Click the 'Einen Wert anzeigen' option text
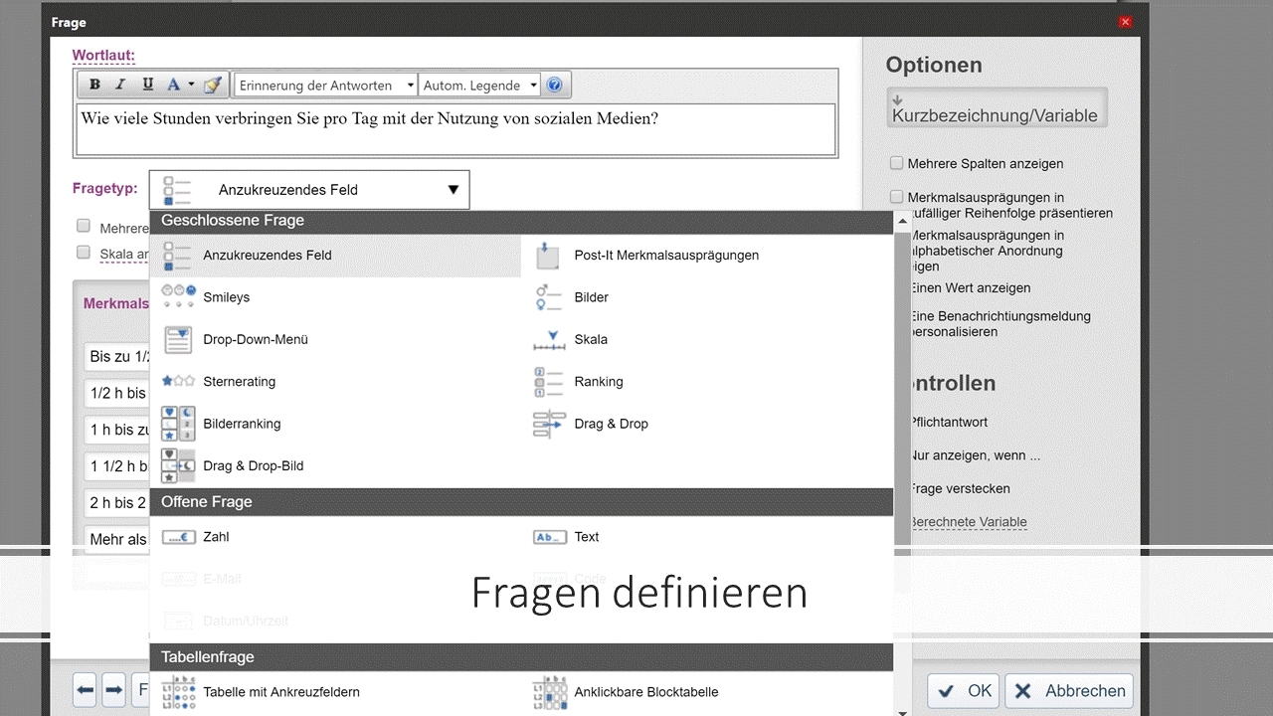This screenshot has height=716, width=1273. (x=970, y=288)
